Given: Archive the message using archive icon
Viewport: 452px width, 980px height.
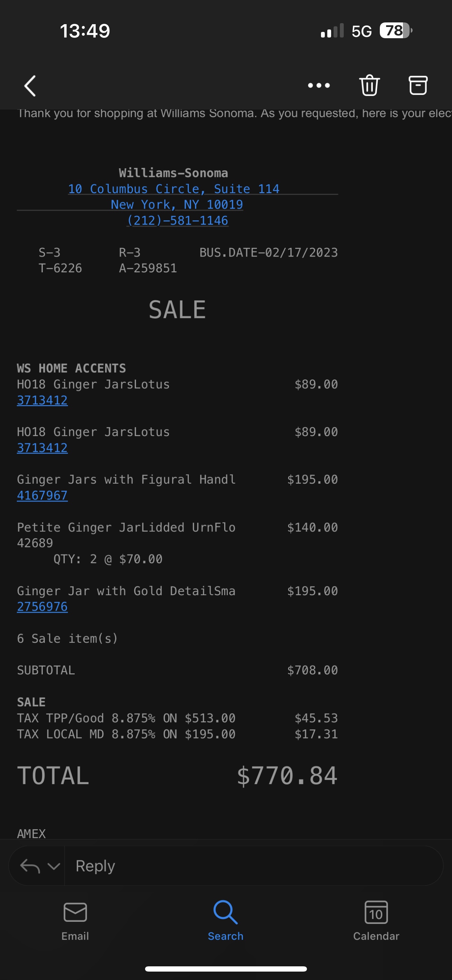Looking at the screenshot, I should (x=418, y=85).
